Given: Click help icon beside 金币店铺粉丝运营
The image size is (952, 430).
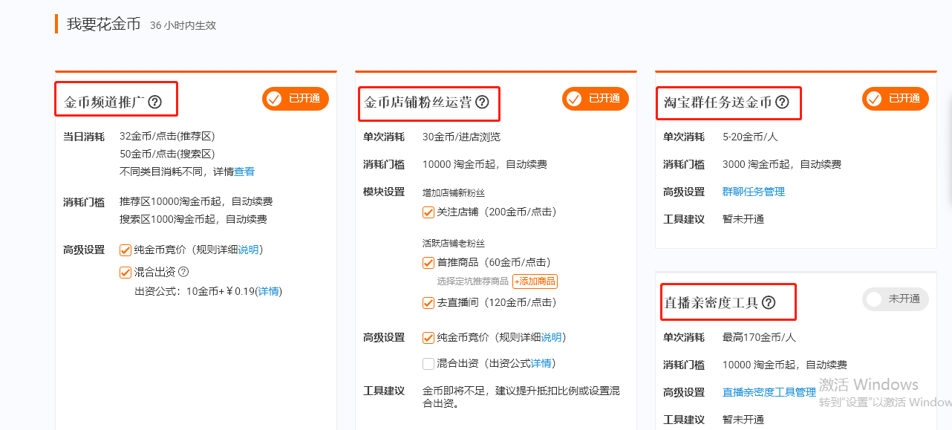Looking at the screenshot, I should [482, 102].
